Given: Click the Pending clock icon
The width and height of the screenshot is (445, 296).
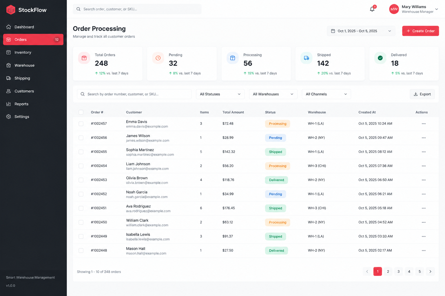Looking at the screenshot, I should pyautogui.click(x=158, y=58).
